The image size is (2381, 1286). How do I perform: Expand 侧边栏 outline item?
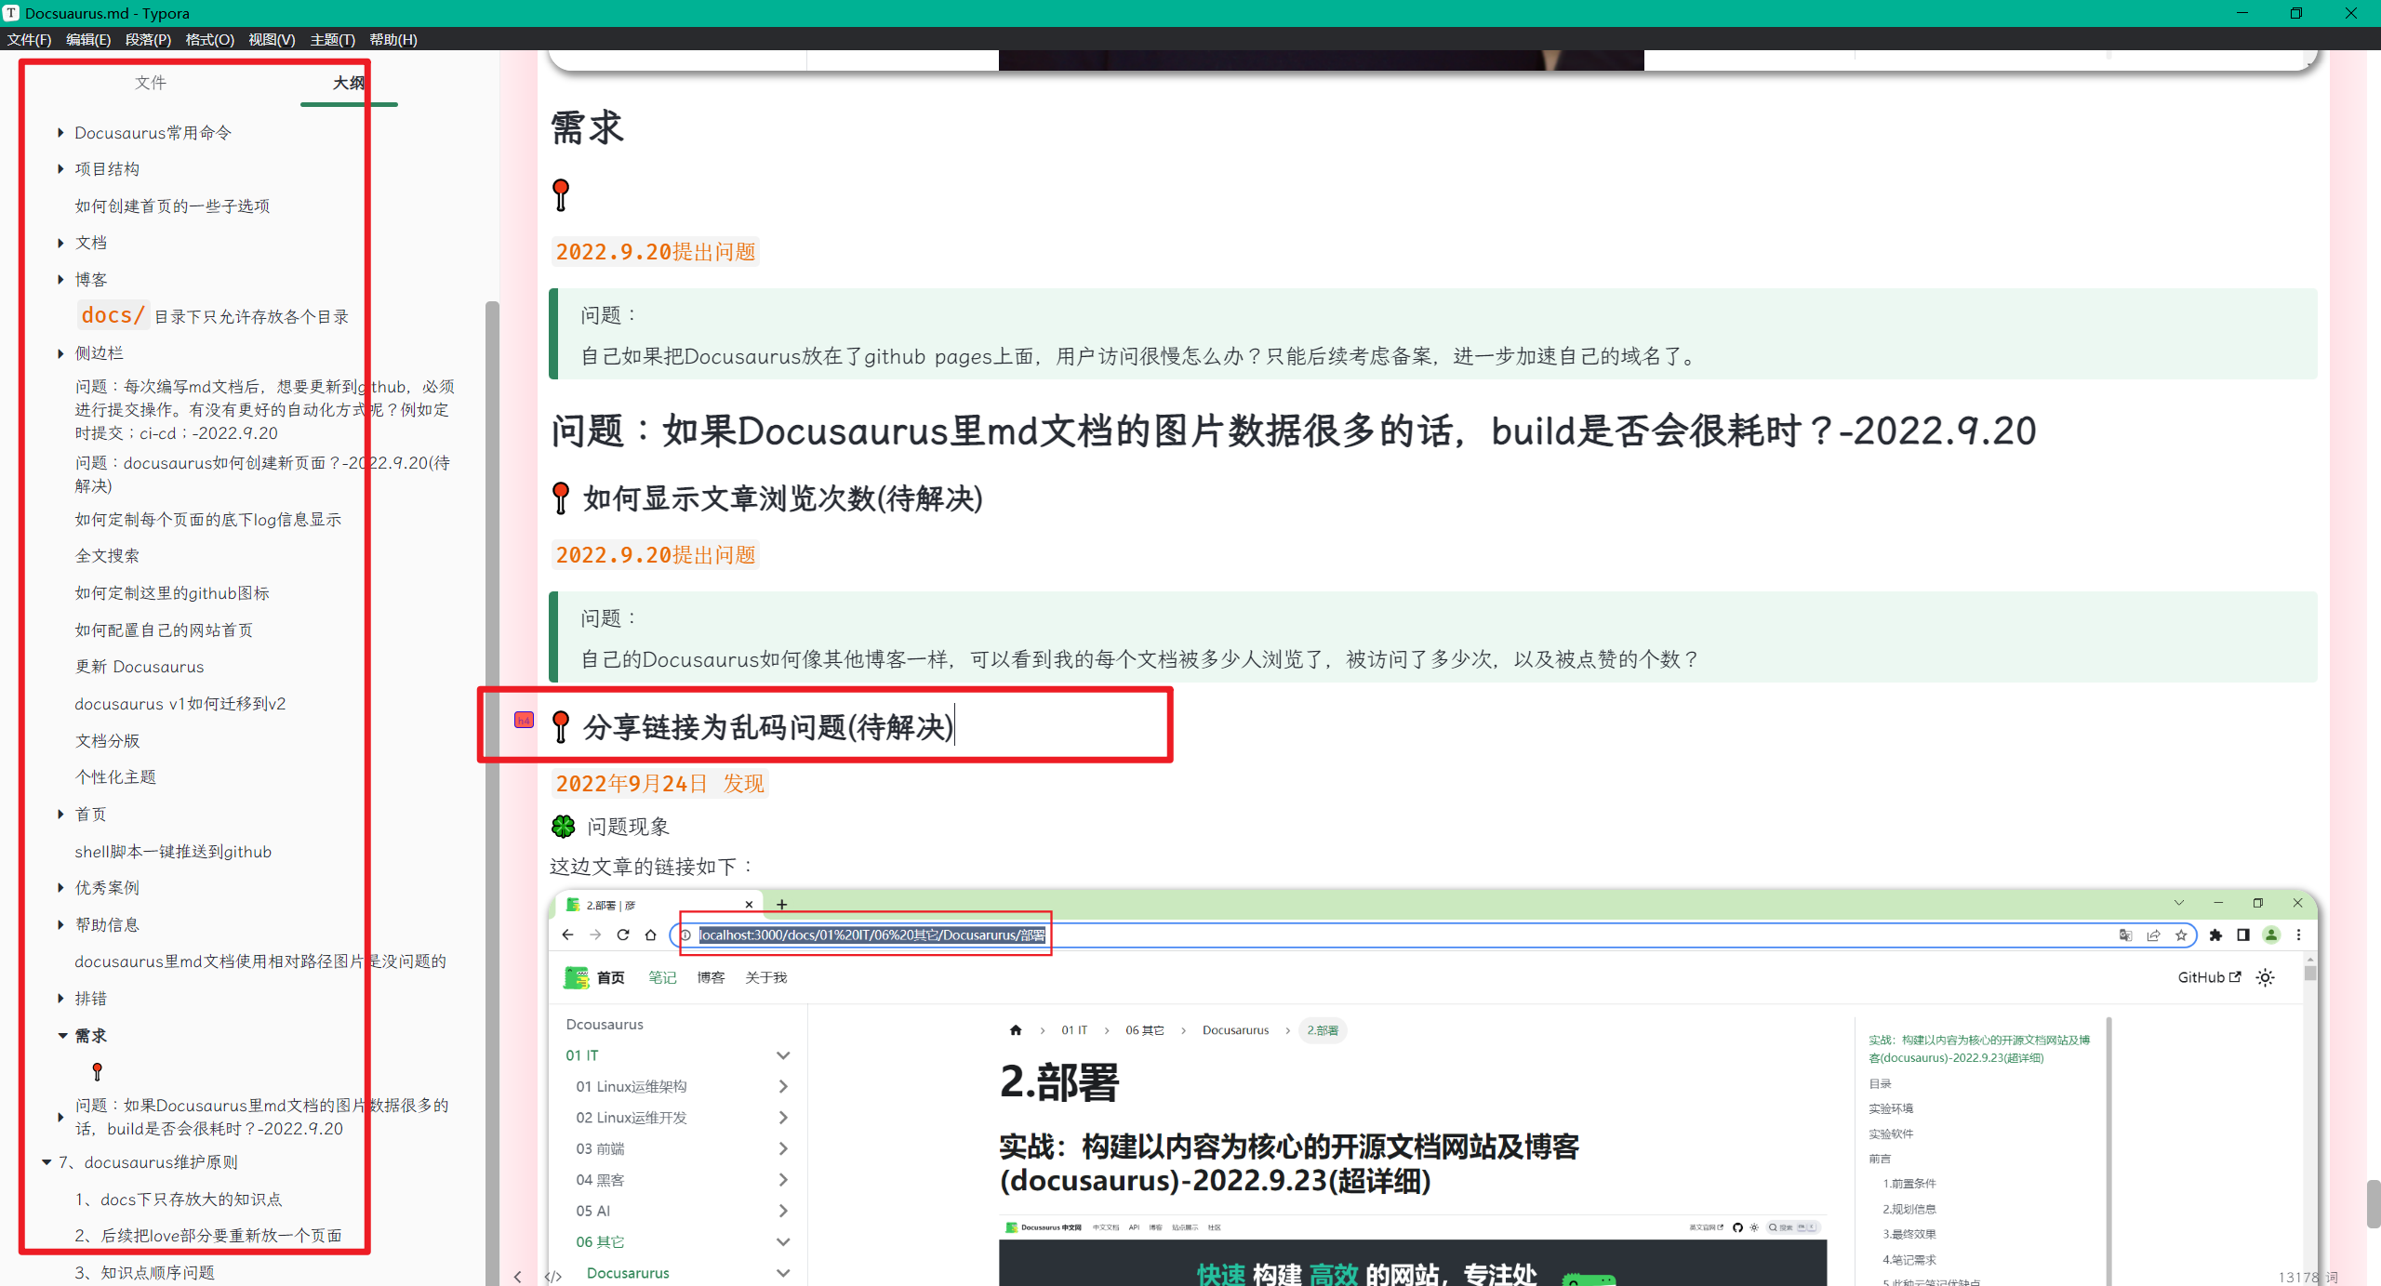[x=60, y=353]
